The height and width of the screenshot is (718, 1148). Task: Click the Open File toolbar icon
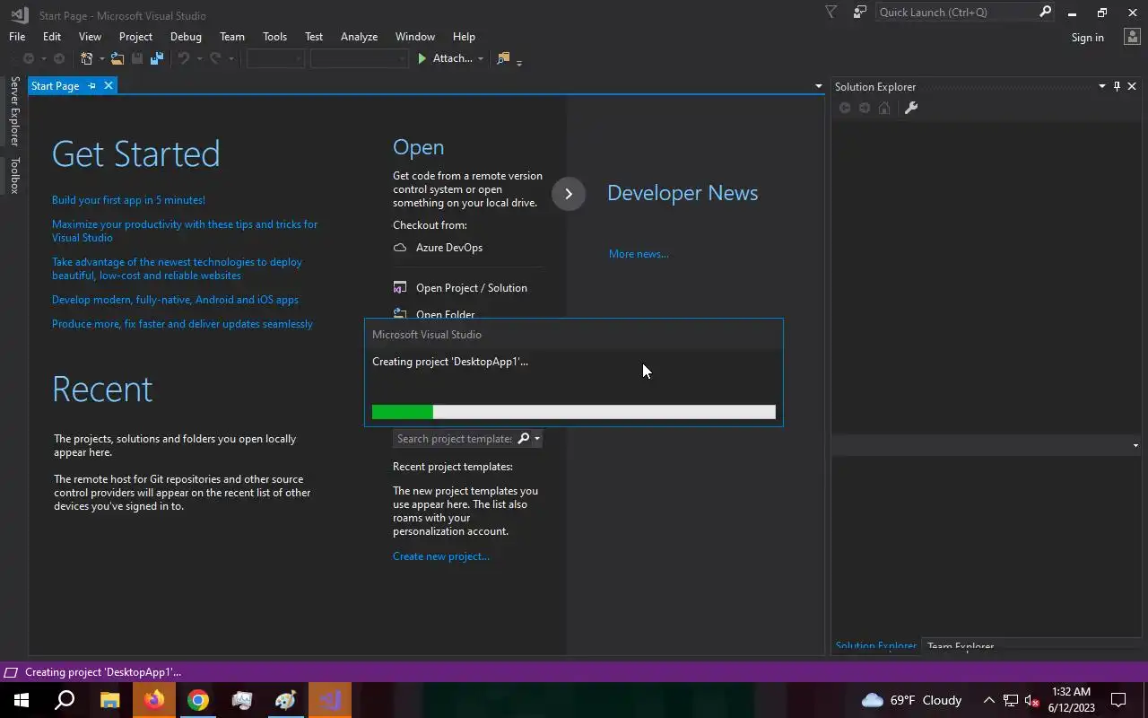tap(117, 58)
